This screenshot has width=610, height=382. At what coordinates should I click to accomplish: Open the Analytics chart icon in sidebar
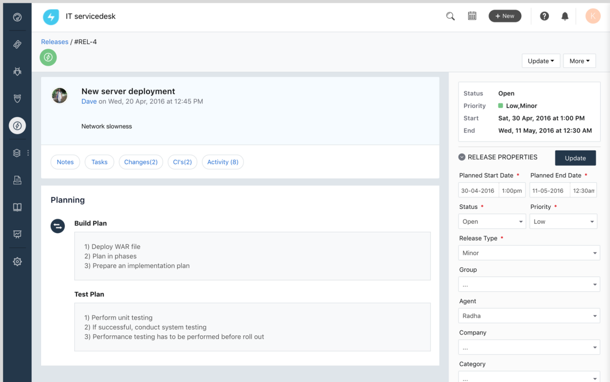tap(17, 234)
